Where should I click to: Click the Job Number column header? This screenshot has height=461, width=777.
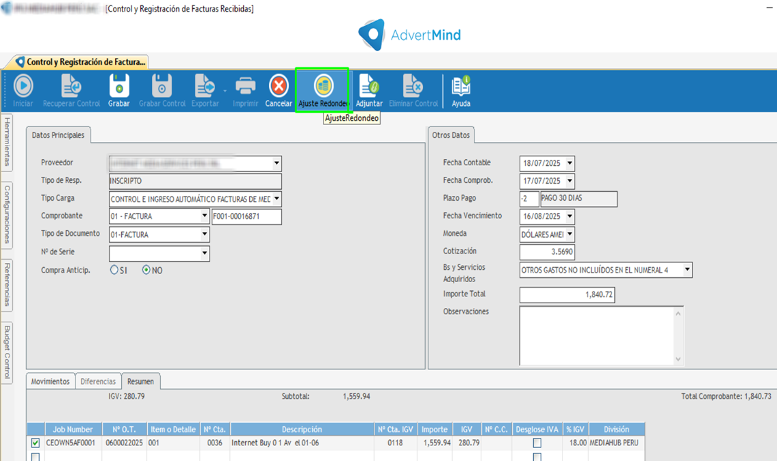[74, 429]
